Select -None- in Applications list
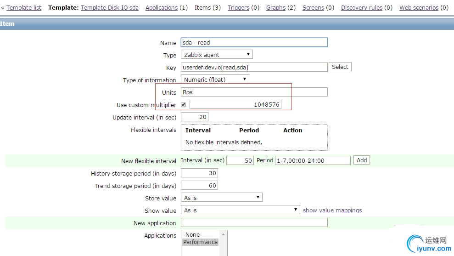The image size is (454, 256). 200,234
